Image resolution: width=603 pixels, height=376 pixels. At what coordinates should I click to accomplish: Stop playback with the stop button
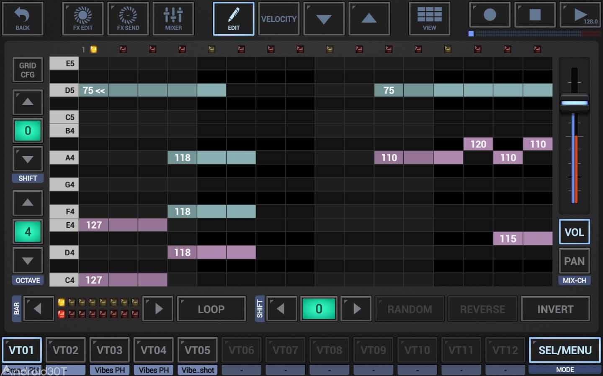(535, 15)
